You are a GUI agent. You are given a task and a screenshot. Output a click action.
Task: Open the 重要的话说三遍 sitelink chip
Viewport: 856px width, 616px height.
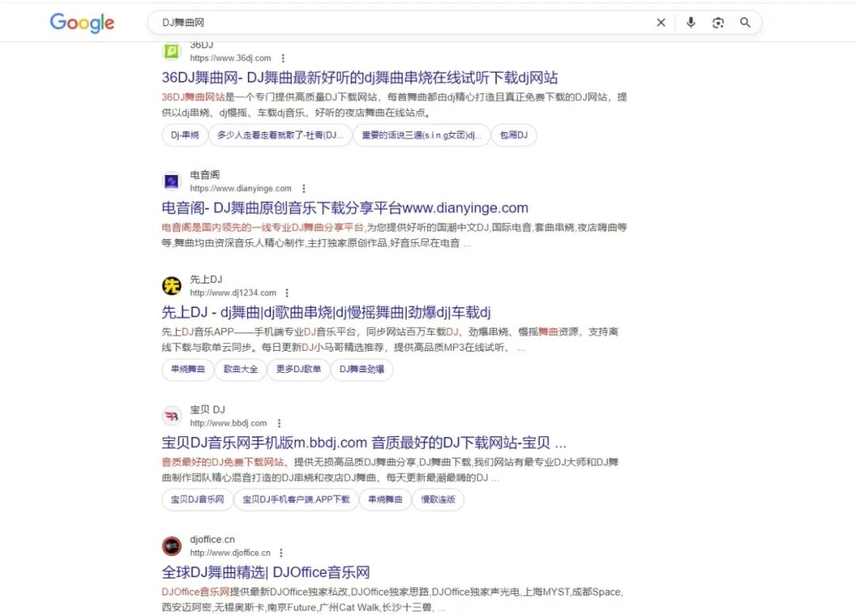[422, 135]
